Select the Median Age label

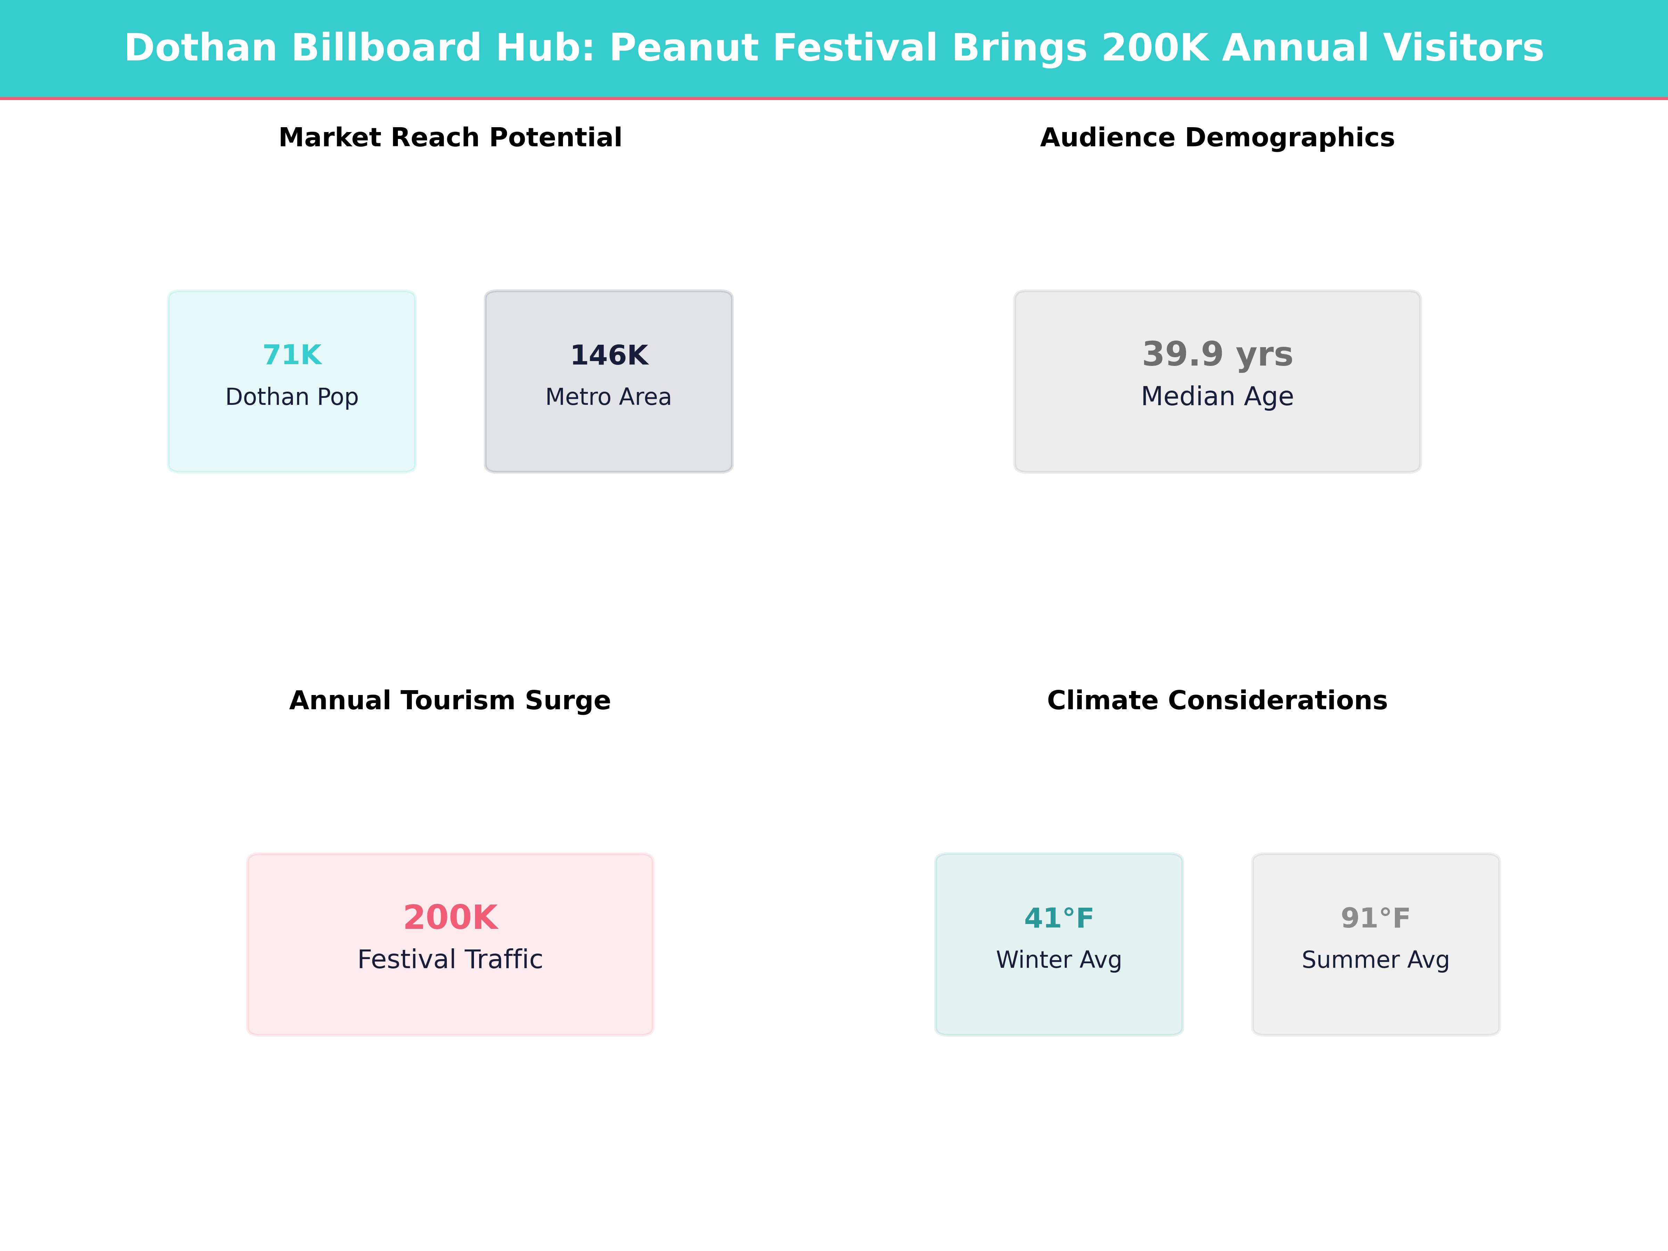tap(1217, 396)
